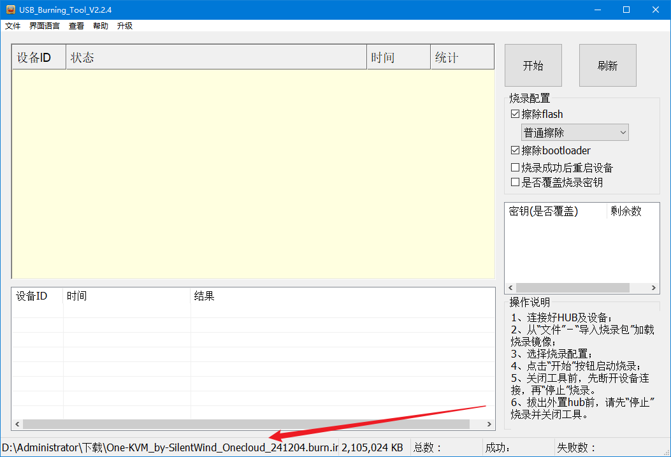Click the 设备ID column header in top table
671x457 pixels.
(39, 57)
